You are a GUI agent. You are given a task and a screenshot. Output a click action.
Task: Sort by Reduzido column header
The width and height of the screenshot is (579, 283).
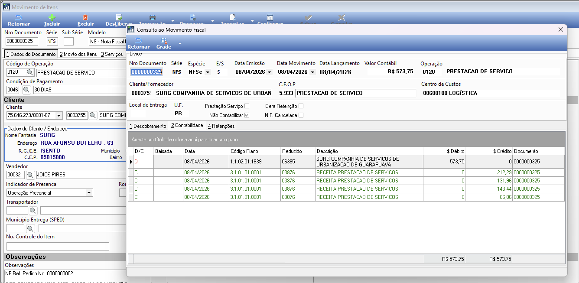[298, 151]
